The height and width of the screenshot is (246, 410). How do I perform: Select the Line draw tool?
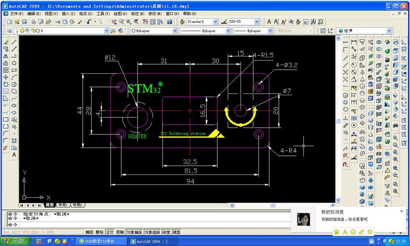click(x=14, y=42)
